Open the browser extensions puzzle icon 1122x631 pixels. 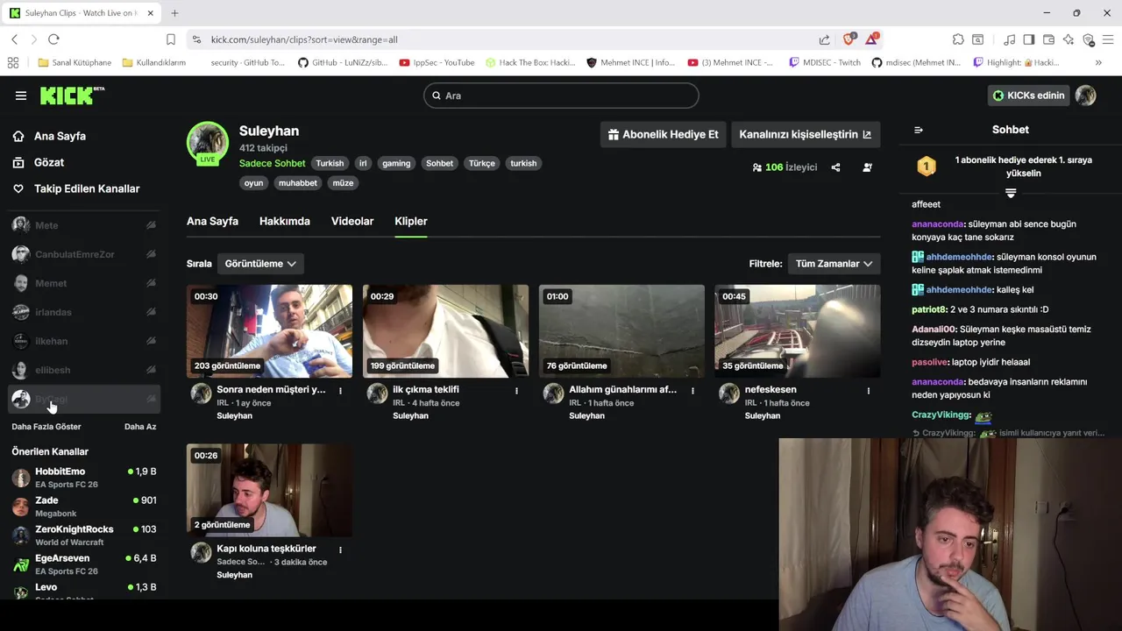[x=958, y=39]
